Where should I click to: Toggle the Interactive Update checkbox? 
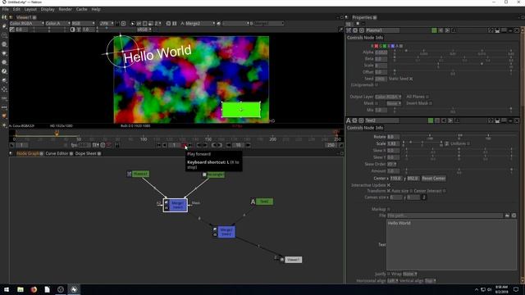coord(389,185)
